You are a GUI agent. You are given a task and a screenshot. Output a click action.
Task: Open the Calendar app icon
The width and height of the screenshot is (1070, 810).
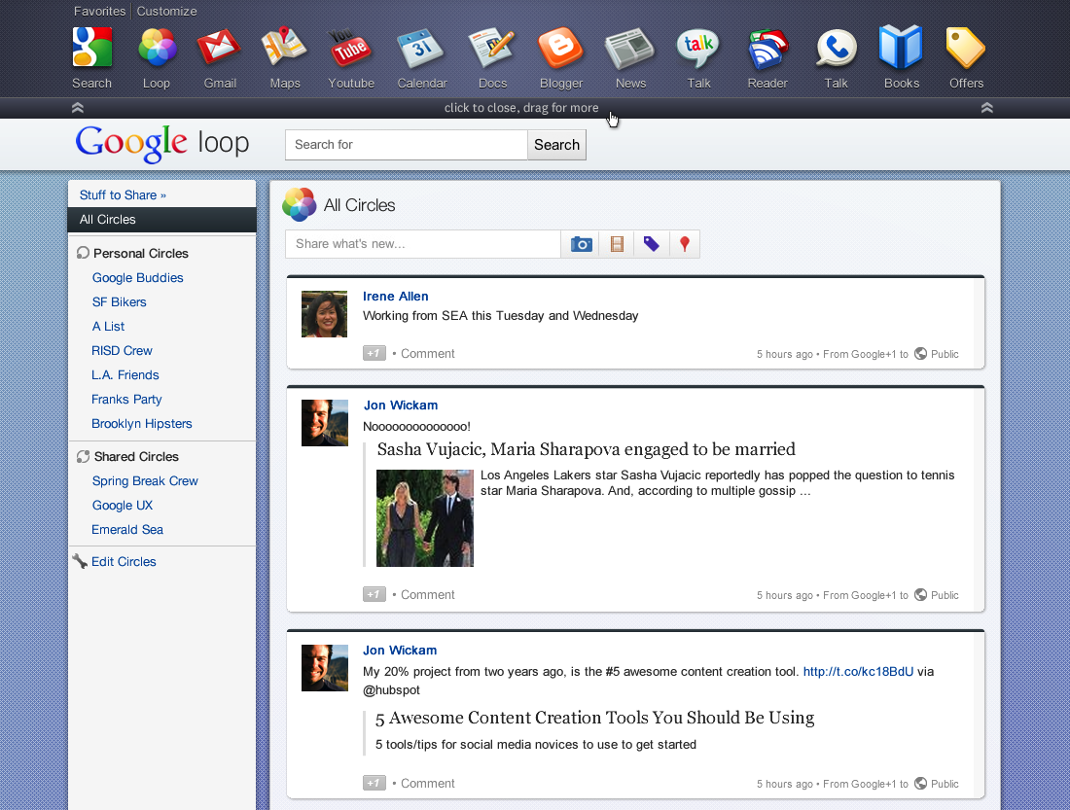tap(421, 48)
